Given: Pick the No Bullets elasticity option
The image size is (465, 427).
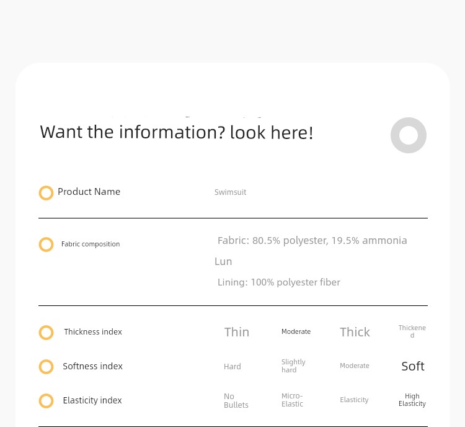Looking at the screenshot, I should pyautogui.click(x=236, y=400).
